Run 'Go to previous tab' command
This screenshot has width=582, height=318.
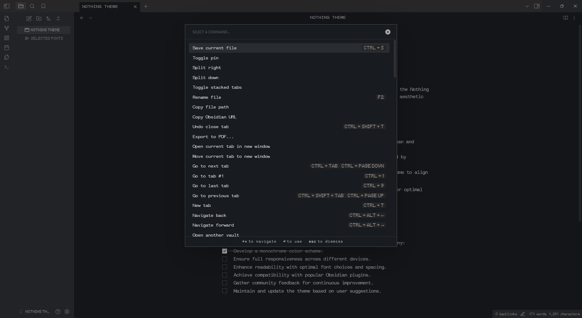point(289,196)
